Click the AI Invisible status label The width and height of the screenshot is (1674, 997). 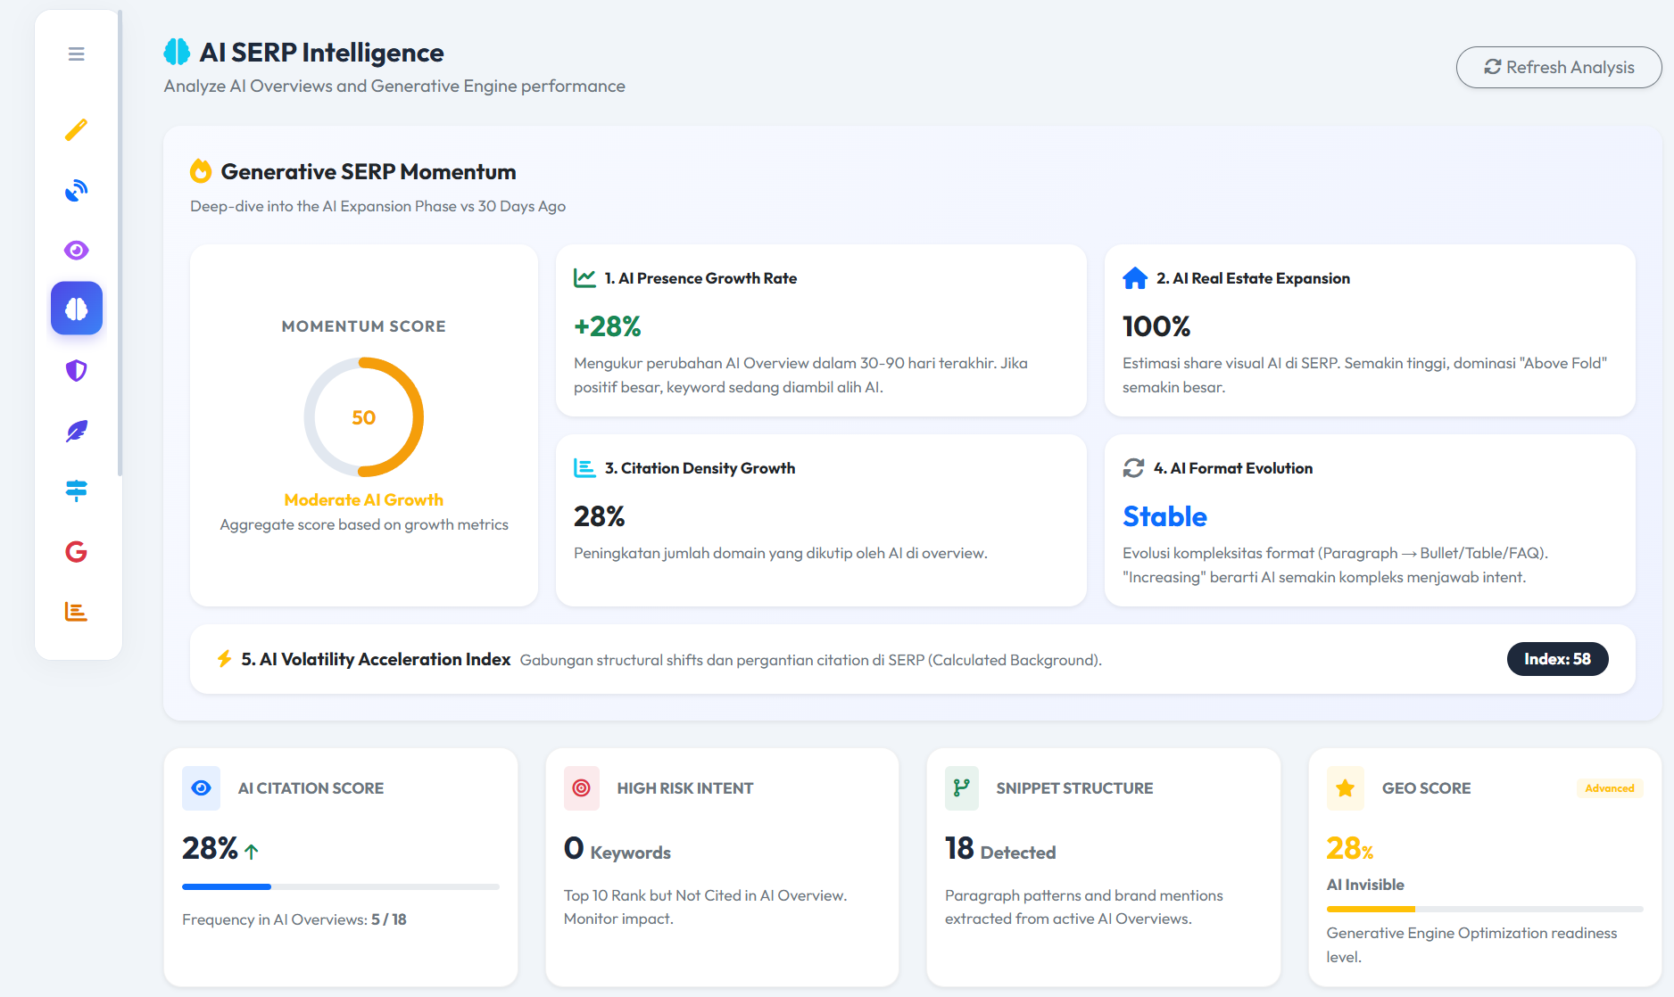tap(1365, 885)
